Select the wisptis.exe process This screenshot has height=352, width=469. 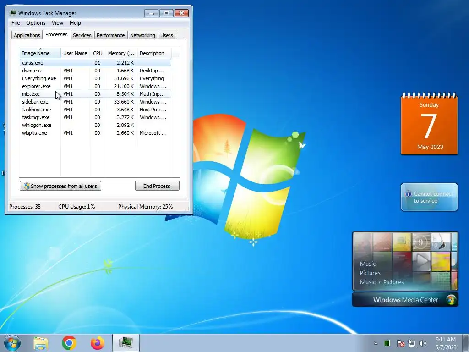point(95,133)
